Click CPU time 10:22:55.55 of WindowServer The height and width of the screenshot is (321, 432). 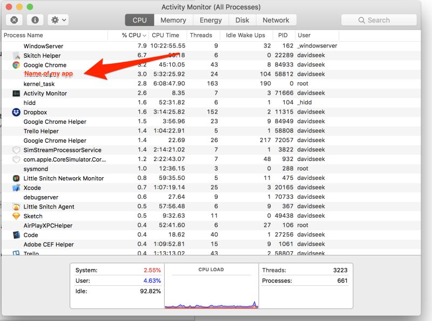(168, 46)
